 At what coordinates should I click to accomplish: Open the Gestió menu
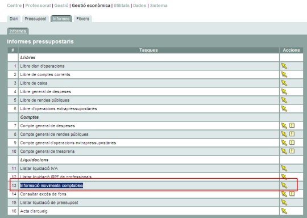point(61,6)
